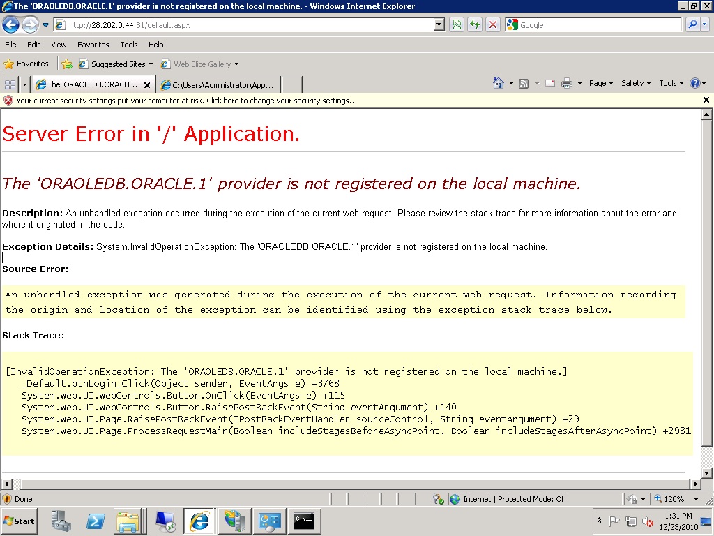Open the Tools menu in menu bar
Screen dimensions: 714x536
point(128,45)
